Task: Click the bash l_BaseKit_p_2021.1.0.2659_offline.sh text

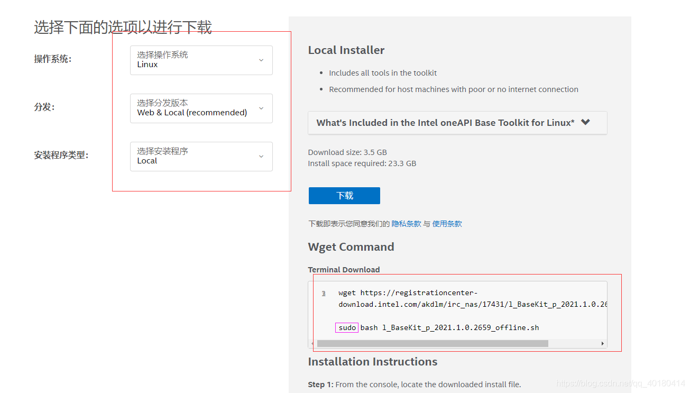Action: [449, 327]
